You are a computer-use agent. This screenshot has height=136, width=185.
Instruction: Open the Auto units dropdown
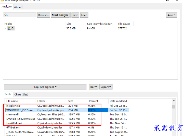click(171, 15)
